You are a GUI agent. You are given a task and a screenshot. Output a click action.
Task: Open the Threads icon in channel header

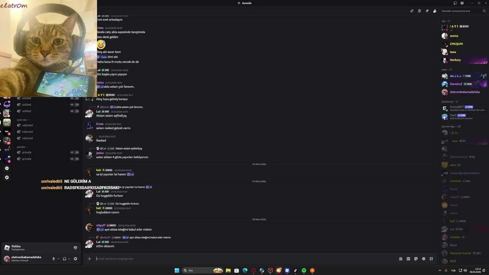(411, 11)
